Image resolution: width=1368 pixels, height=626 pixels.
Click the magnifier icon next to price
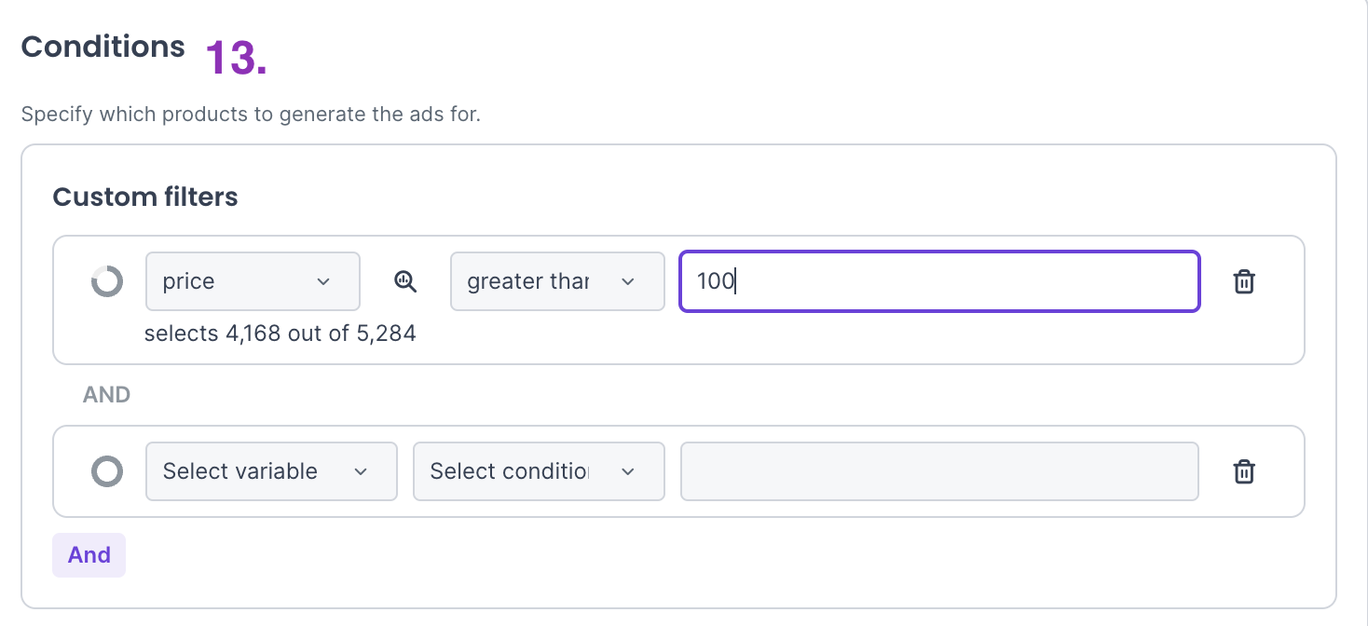click(405, 281)
